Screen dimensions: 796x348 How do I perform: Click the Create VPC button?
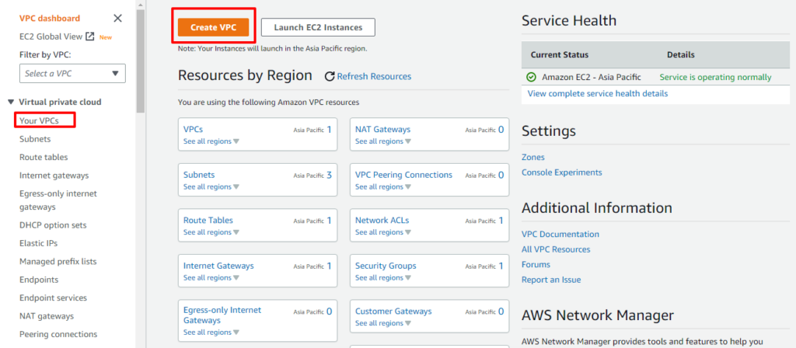point(213,27)
